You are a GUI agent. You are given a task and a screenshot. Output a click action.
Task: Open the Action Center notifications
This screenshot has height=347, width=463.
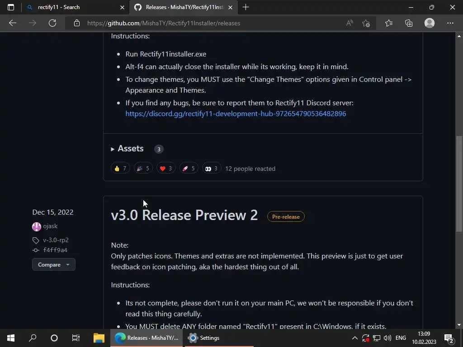449,338
